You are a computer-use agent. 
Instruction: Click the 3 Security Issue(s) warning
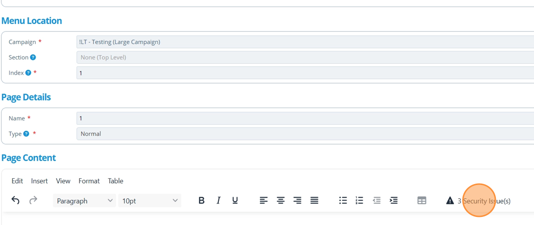click(x=479, y=201)
